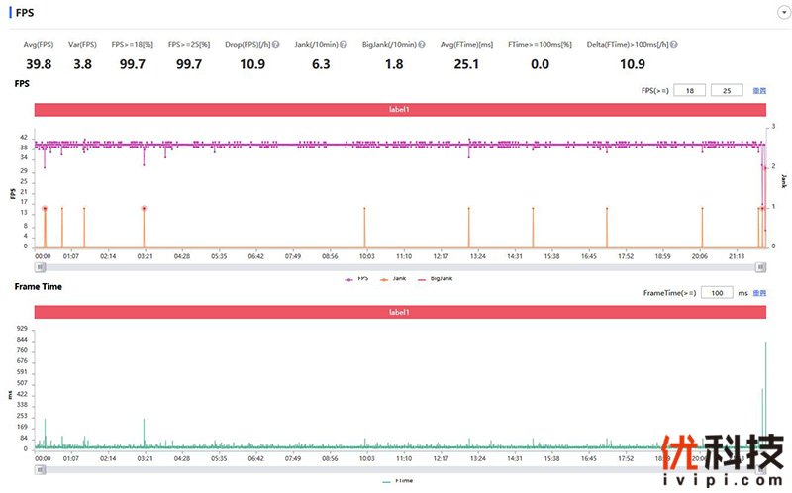Viewport: 792px width, 493px height.
Task: Select label1 bar above the Frame Time chart
Action: [x=400, y=312]
